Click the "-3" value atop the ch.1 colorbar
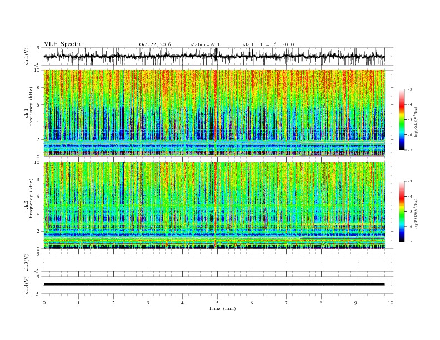The height and width of the screenshot is (340, 440). coord(409,89)
